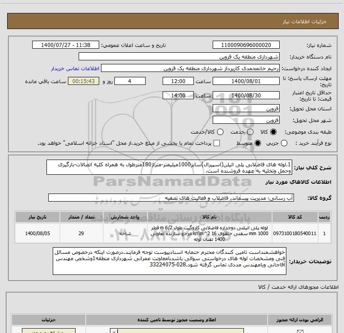This screenshot has width=344, height=333.
Task: Click the price validity date 1400/08/30
Action: pyautogui.click(x=246, y=95)
